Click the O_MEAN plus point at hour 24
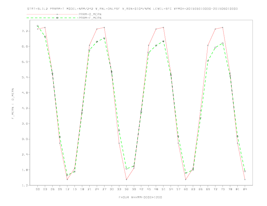Image resolution: width=267 pixels, height=206 pixels. click(x=97, y=29)
